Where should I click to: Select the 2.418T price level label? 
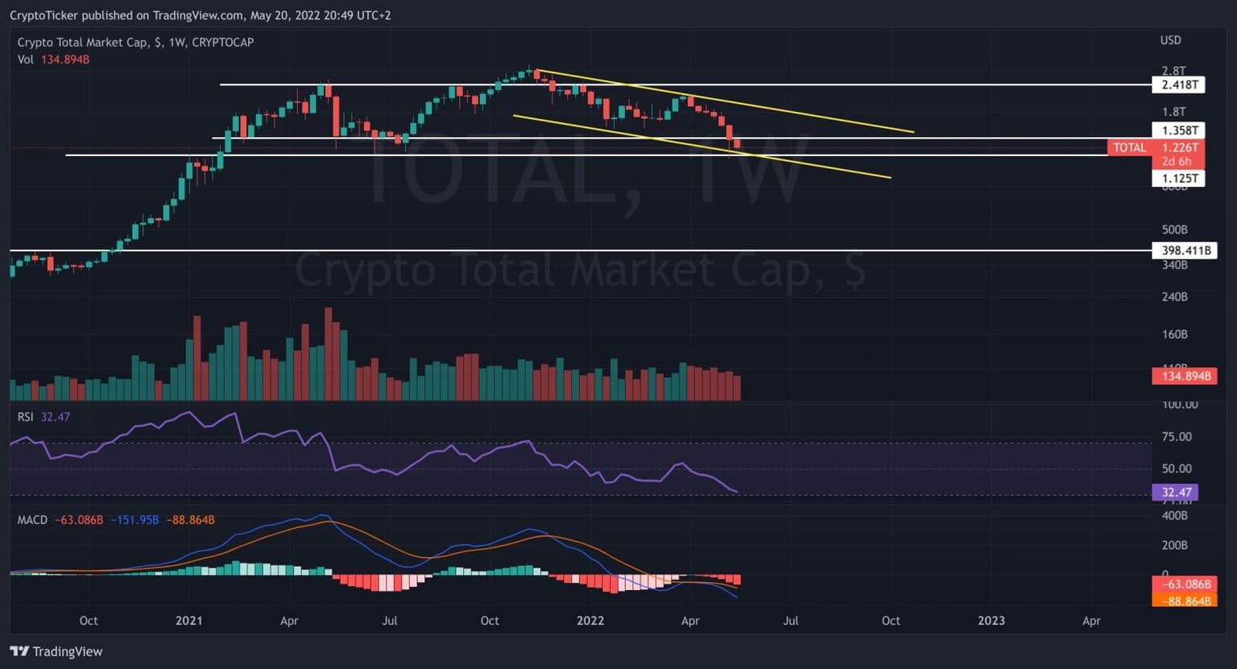pos(1178,85)
